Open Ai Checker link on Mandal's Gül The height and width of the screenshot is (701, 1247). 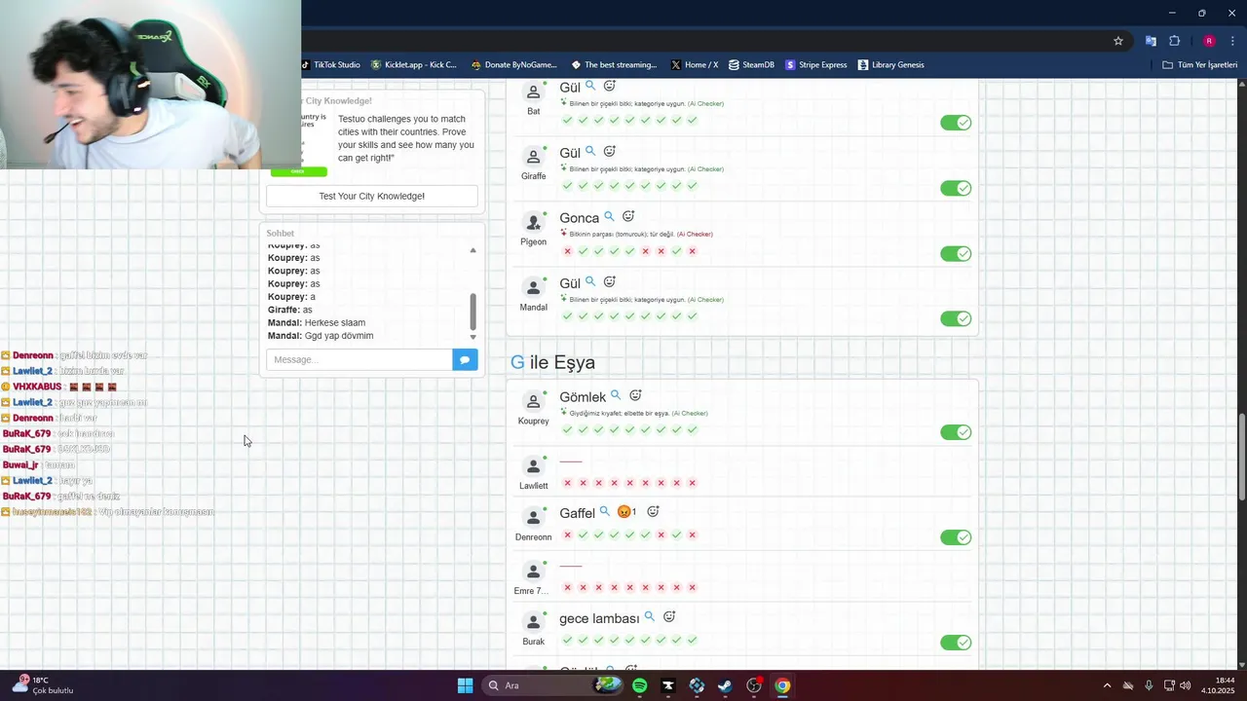tap(705, 300)
